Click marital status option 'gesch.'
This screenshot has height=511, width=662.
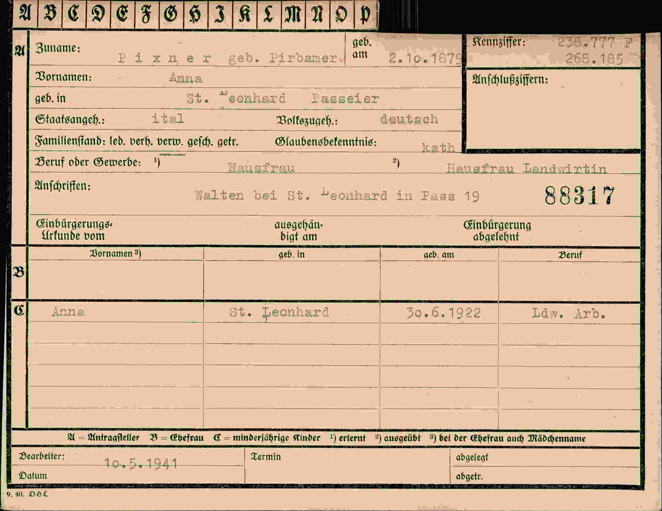click(x=200, y=142)
